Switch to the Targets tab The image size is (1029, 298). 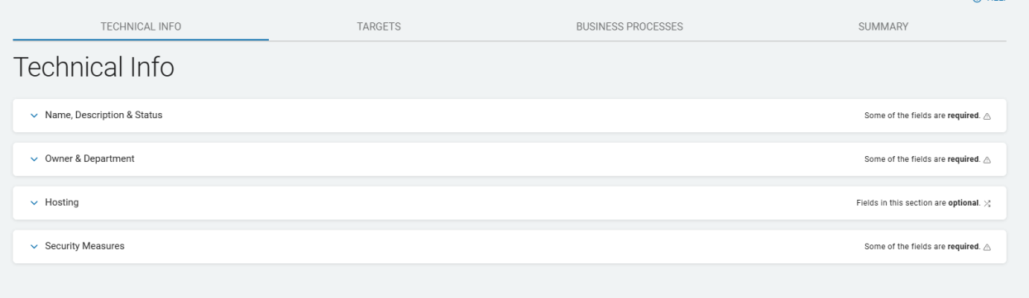click(379, 27)
